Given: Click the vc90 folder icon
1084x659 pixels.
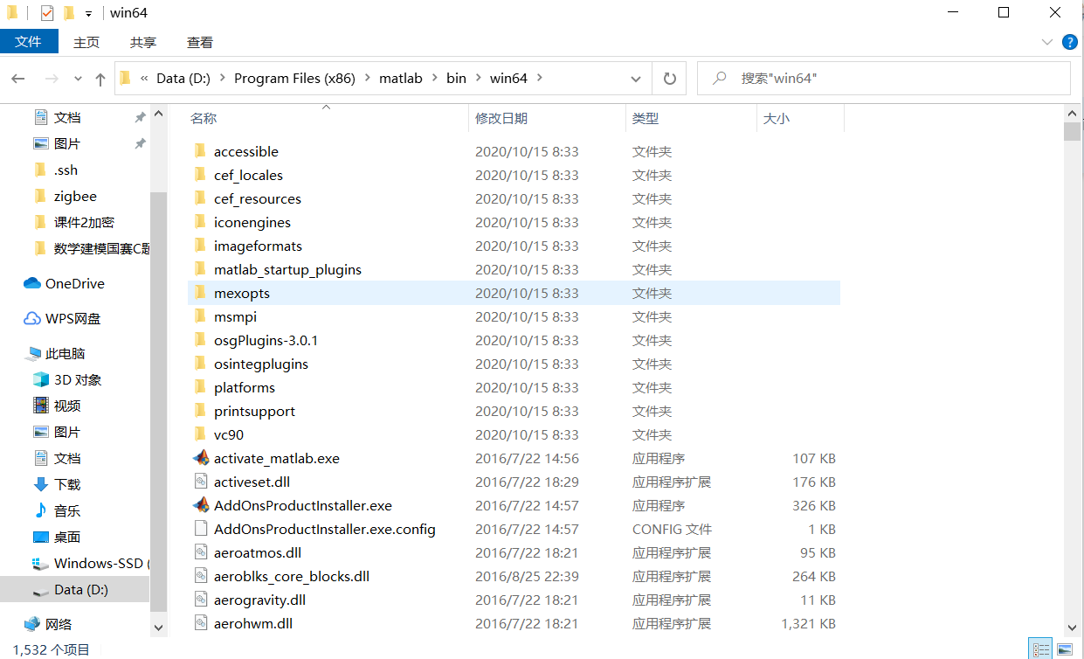Looking at the screenshot, I should (x=200, y=434).
